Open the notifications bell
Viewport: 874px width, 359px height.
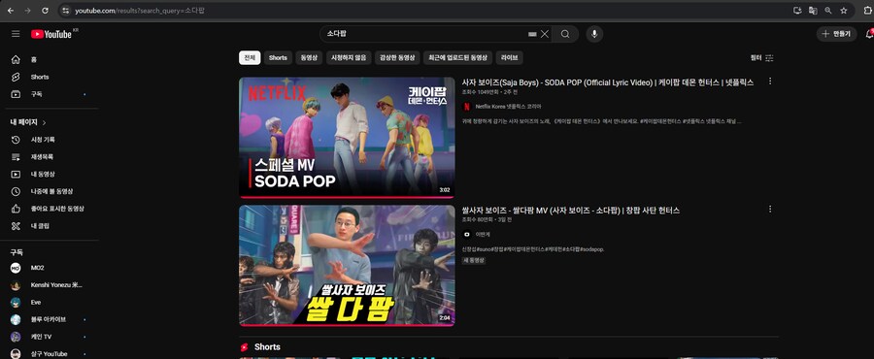tap(869, 34)
